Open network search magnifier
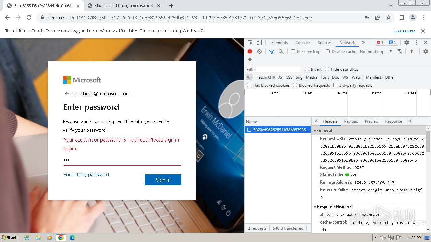The height and width of the screenshot is (242, 431). click(281, 51)
